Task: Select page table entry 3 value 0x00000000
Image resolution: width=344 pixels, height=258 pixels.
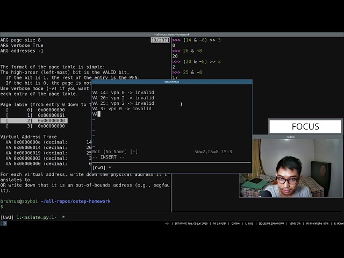Action: pyautogui.click(x=52, y=126)
